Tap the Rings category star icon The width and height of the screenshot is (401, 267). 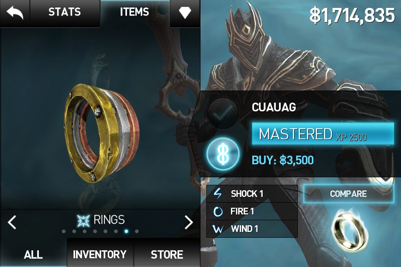pos(84,221)
